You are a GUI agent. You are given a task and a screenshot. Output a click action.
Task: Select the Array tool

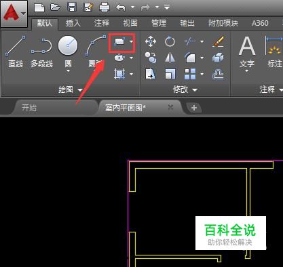[x=190, y=74]
